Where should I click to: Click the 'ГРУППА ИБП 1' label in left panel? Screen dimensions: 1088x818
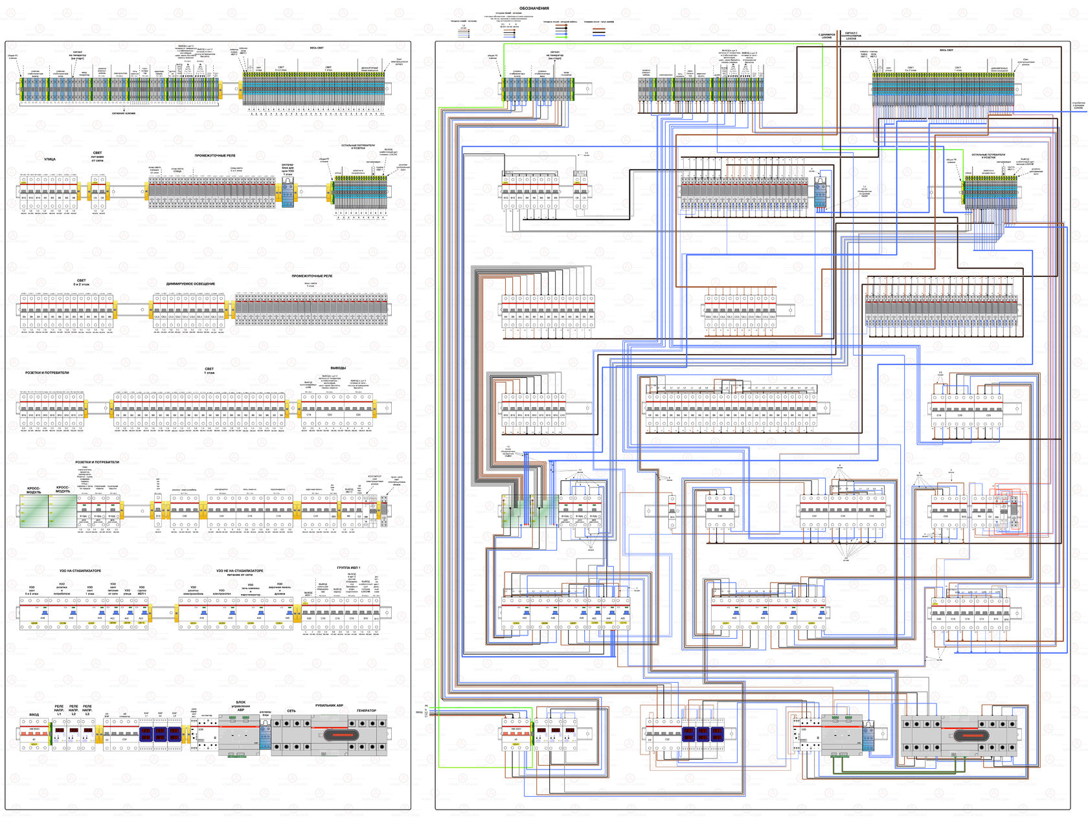(x=348, y=568)
